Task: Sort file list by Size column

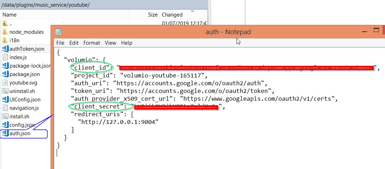Action: click(144, 15)
